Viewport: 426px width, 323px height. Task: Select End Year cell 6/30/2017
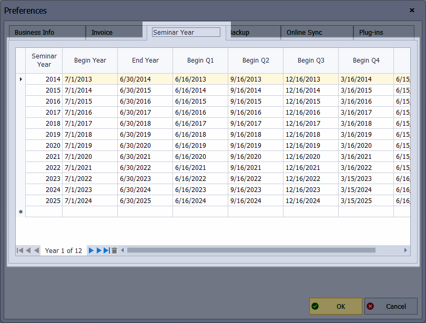coord(145,112)
